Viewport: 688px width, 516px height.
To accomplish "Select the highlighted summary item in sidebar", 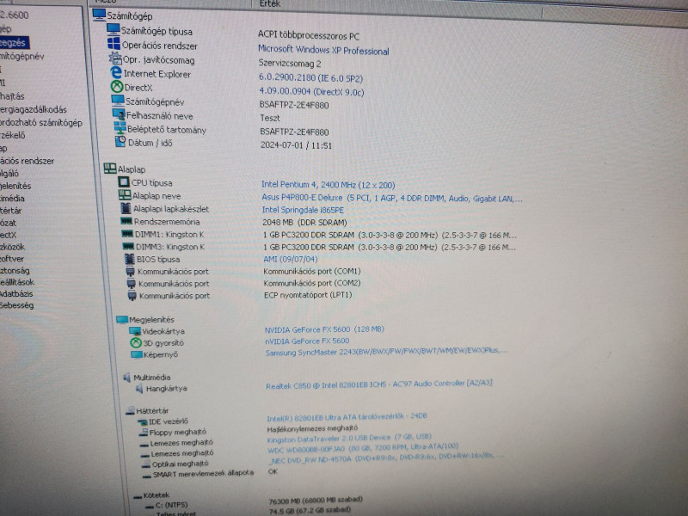I will [13, 42].
